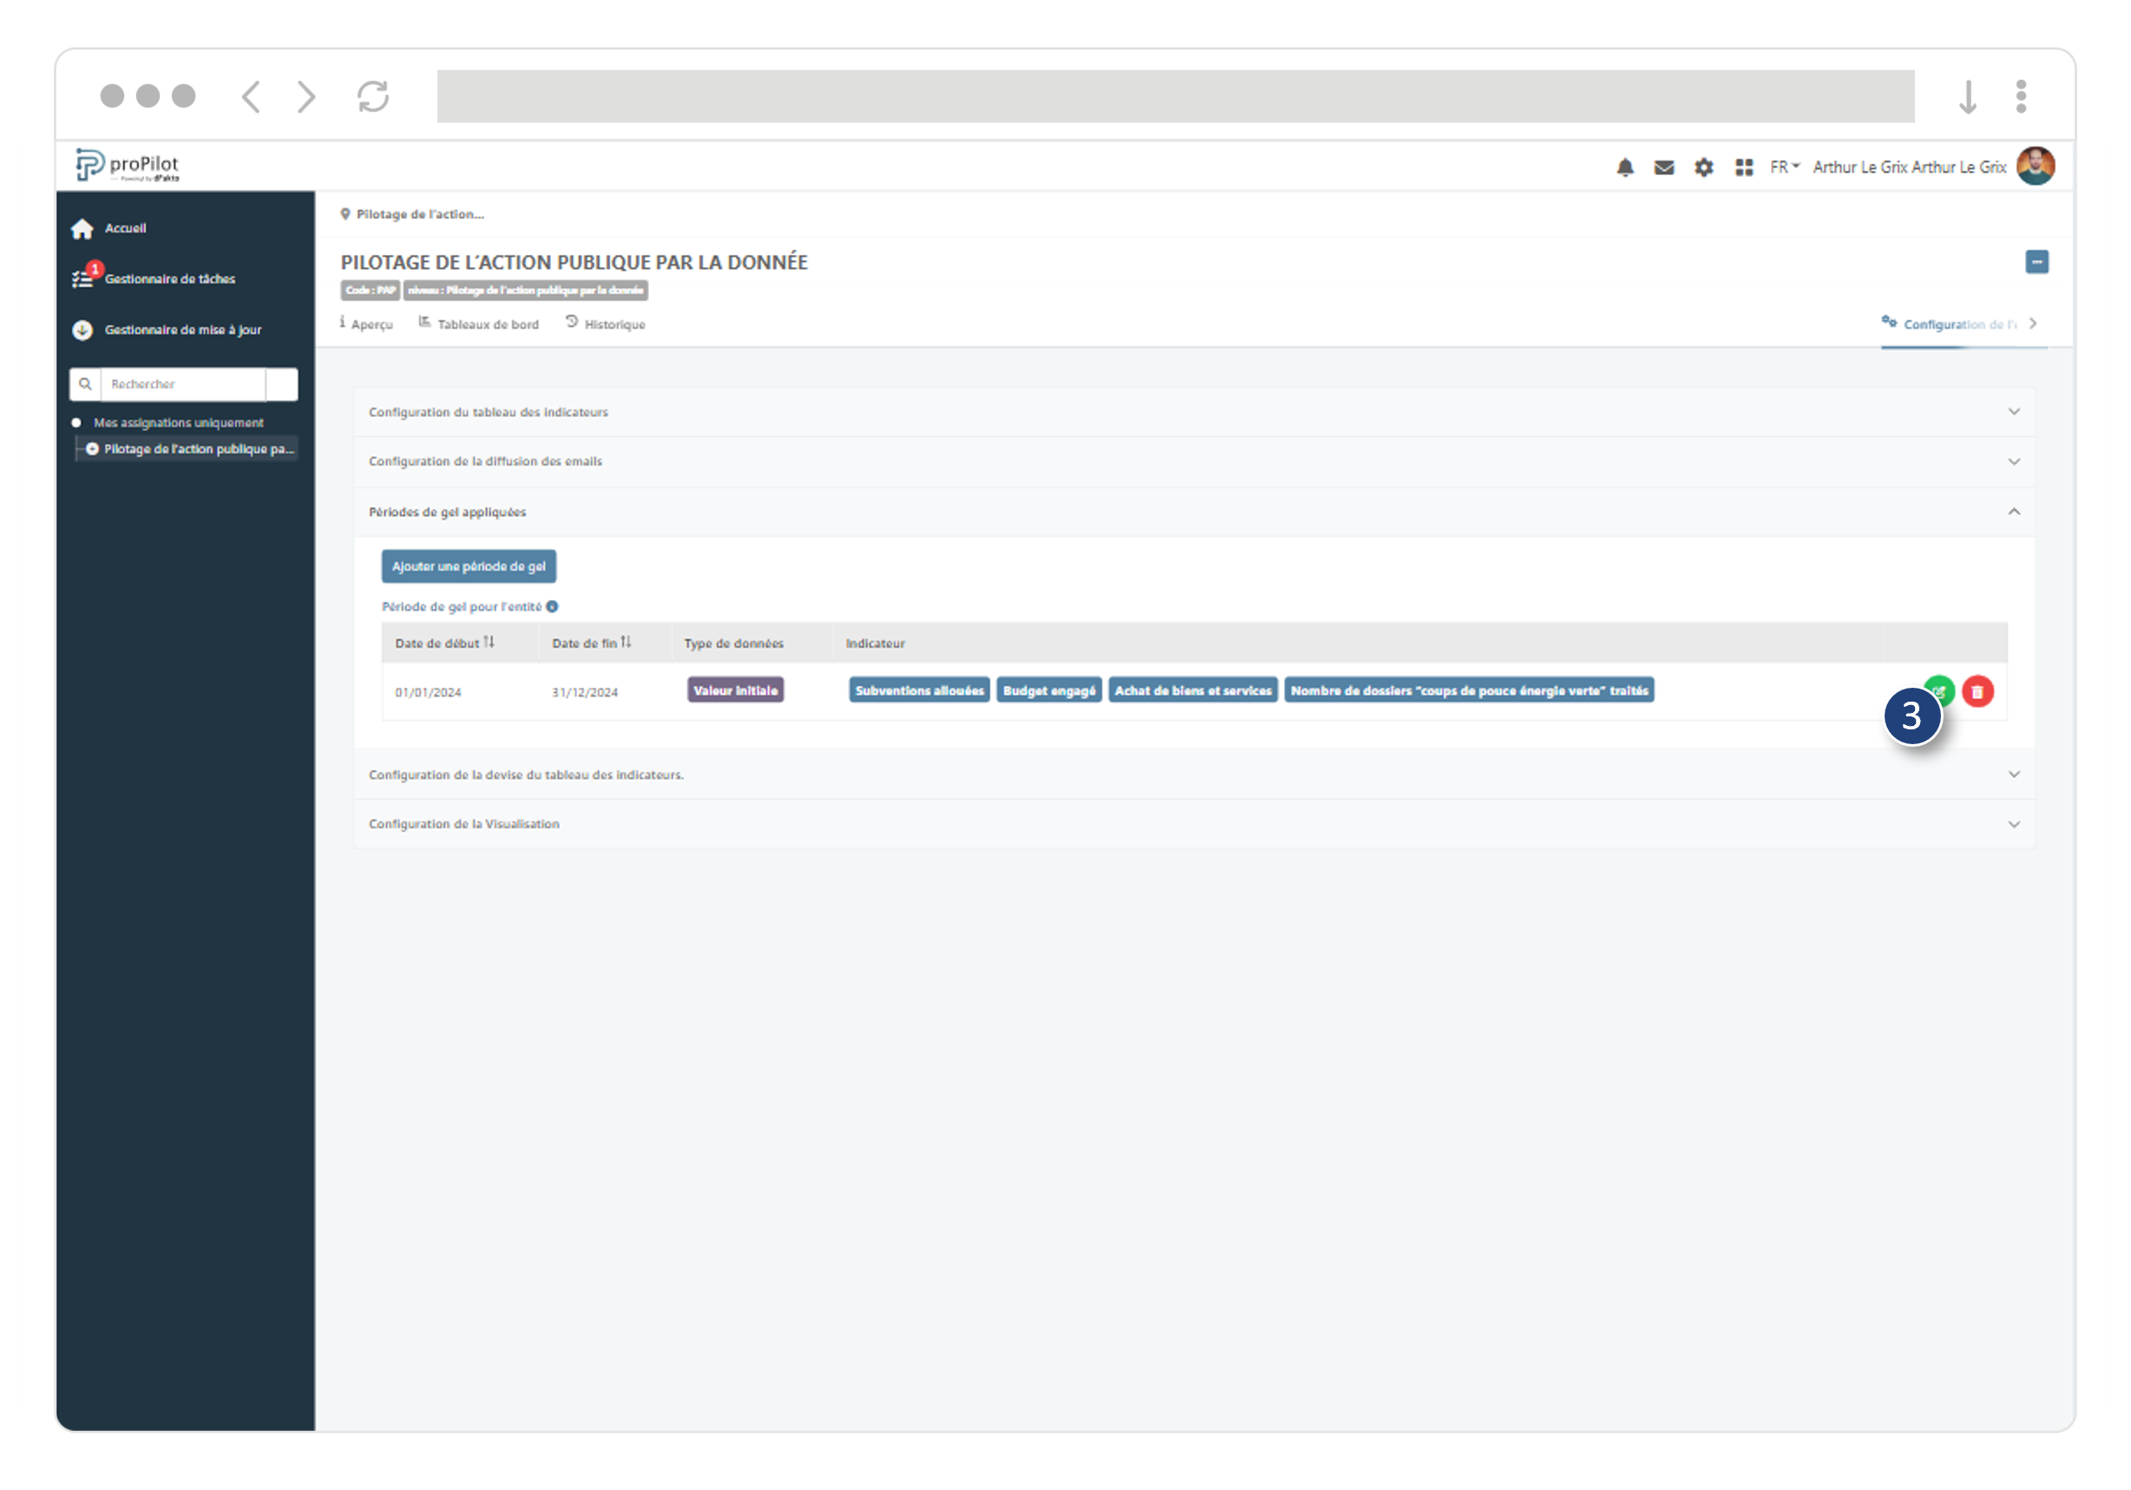Screen dimensions: 2131x1490
Task: Go to Accueil home icon
Action: point(82,228)
